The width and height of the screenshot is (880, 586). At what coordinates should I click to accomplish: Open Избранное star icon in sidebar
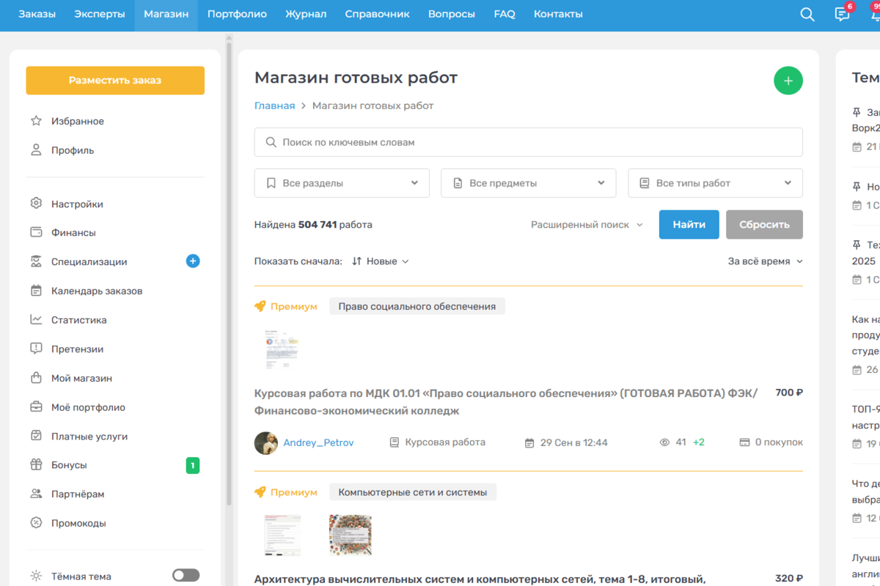(36, 121)
